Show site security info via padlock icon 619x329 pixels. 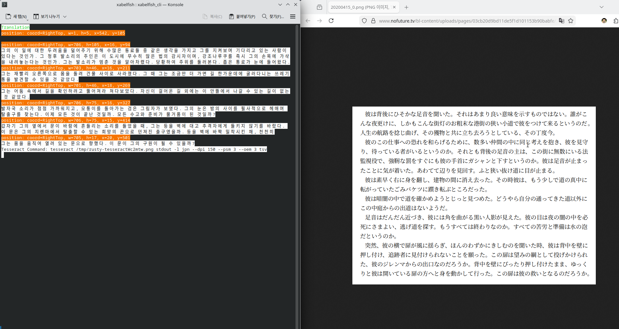coord(373,21)
